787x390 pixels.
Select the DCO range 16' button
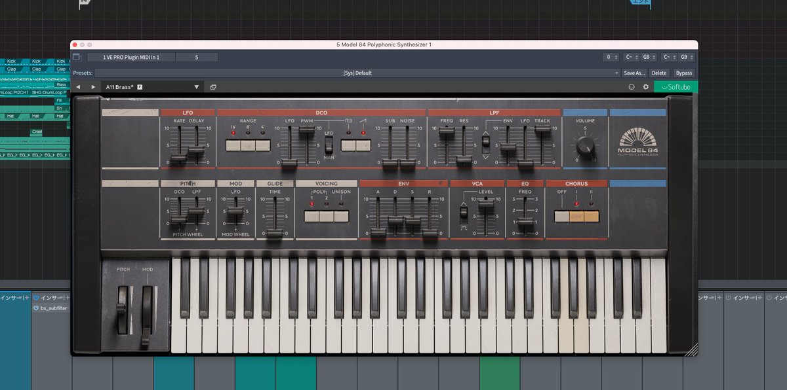click(233, 145)
